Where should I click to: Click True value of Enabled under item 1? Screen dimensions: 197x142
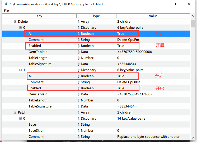point(121,88)
